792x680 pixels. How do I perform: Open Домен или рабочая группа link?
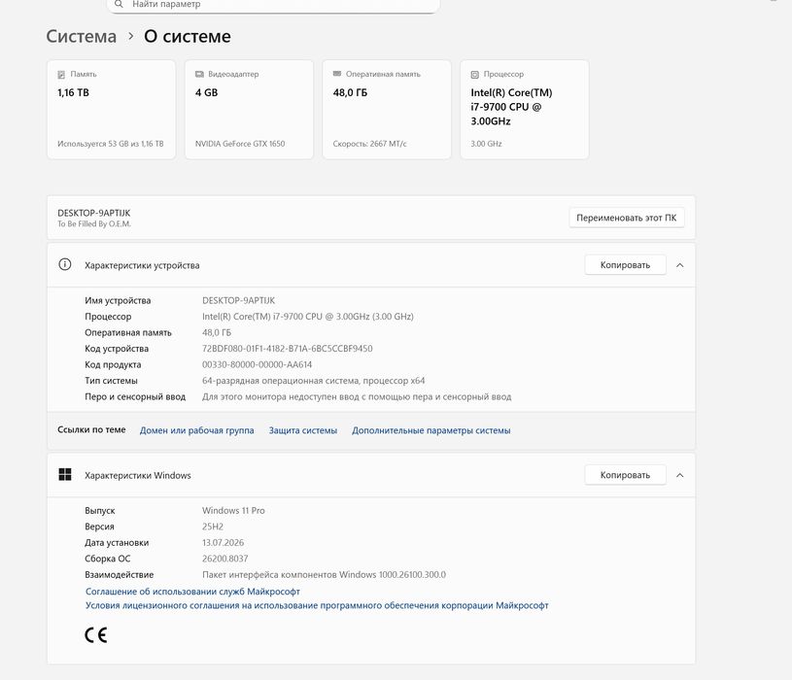tap(197, 430)
